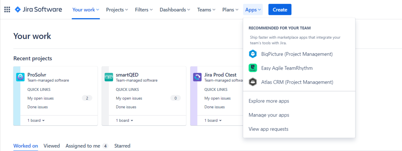Image resolution: width=402 pixels, height=151 pixels.
Task: Expand smartQED's 1 board dropdown
Action: [124, 120]
